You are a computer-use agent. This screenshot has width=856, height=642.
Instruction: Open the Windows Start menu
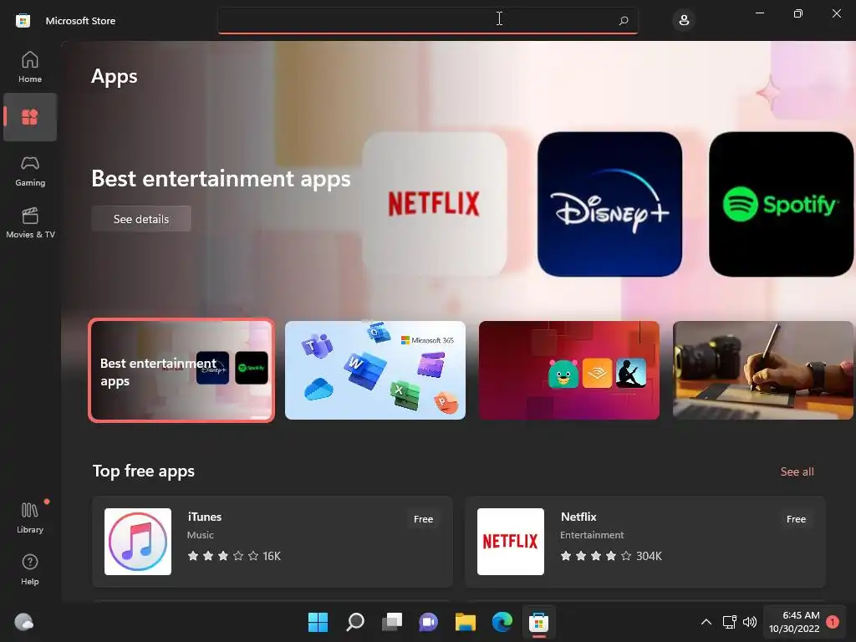click(x=318, y=622)
